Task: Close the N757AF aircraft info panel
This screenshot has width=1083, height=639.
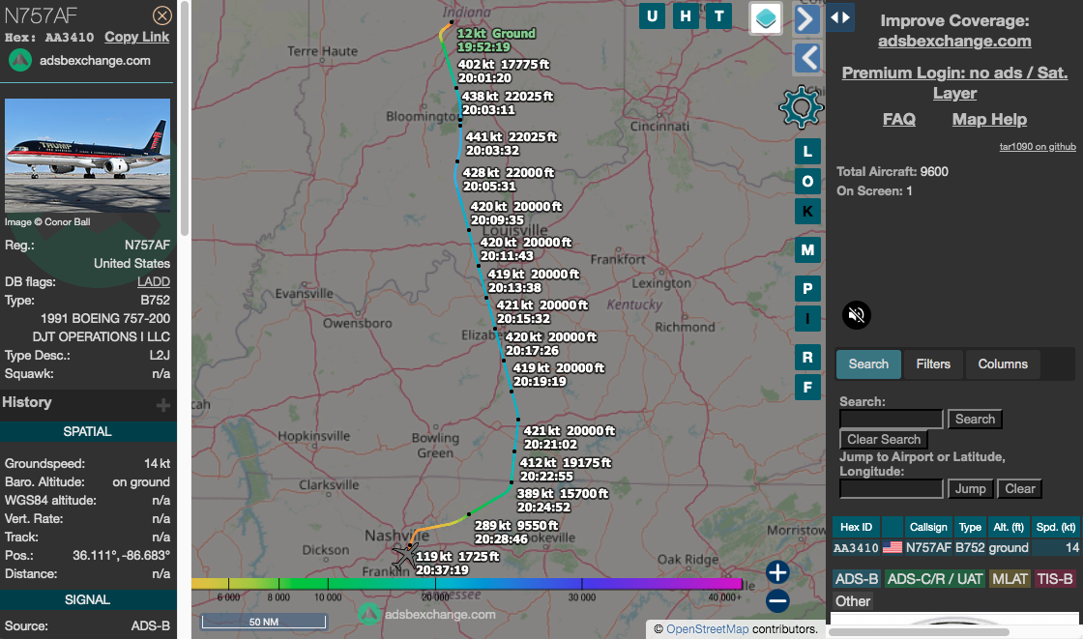Action: pos(161,15)
